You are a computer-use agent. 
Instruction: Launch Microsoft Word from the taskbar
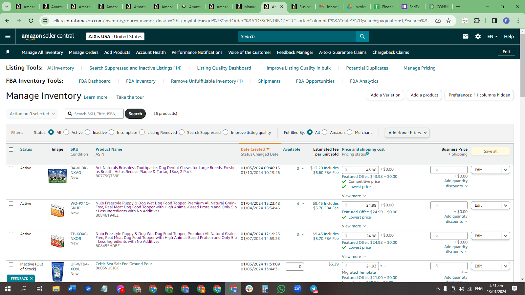[72, 289]
